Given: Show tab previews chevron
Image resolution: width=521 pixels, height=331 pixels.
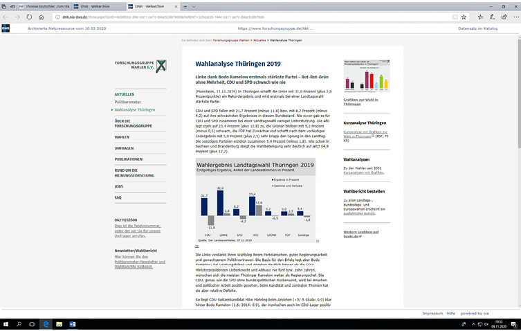Looking at the screenshot, I should (x=194, y=6).
